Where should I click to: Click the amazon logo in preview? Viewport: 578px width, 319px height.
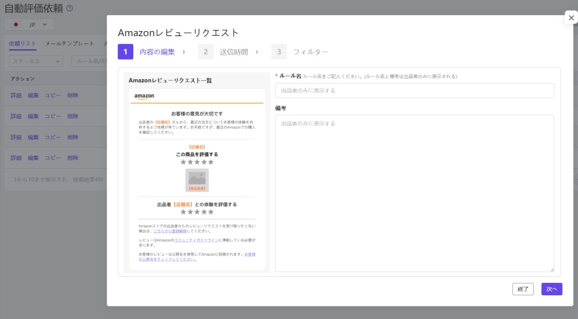[144, 96]
